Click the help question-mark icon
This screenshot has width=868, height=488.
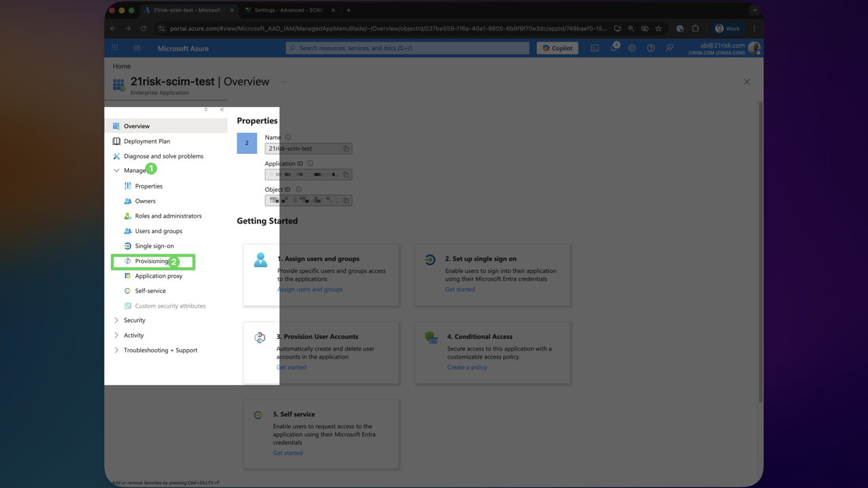coord(650,47)
